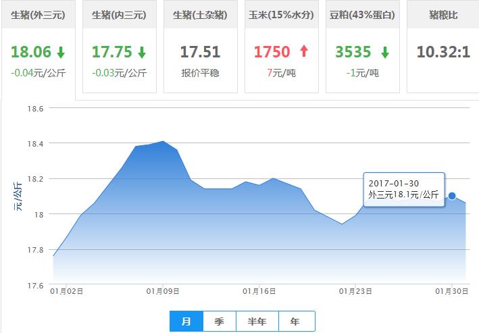
Task: Show the monthly chart with 月 button
Action: pyautogui.click(x=186, y=321)
